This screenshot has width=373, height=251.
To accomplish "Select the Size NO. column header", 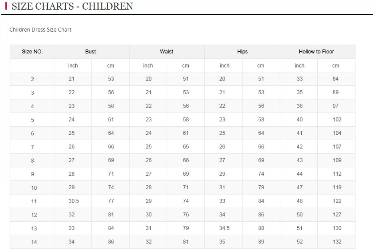I will (x=32, y=52).
